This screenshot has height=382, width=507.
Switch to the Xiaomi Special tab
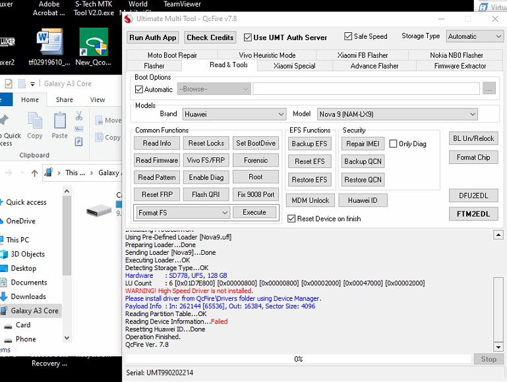(x=294, y=66)
